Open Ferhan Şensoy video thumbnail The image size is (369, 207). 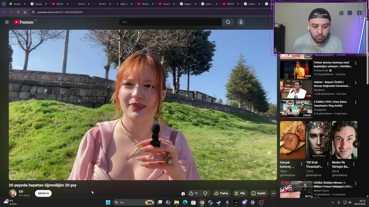[x=296, y=70]
